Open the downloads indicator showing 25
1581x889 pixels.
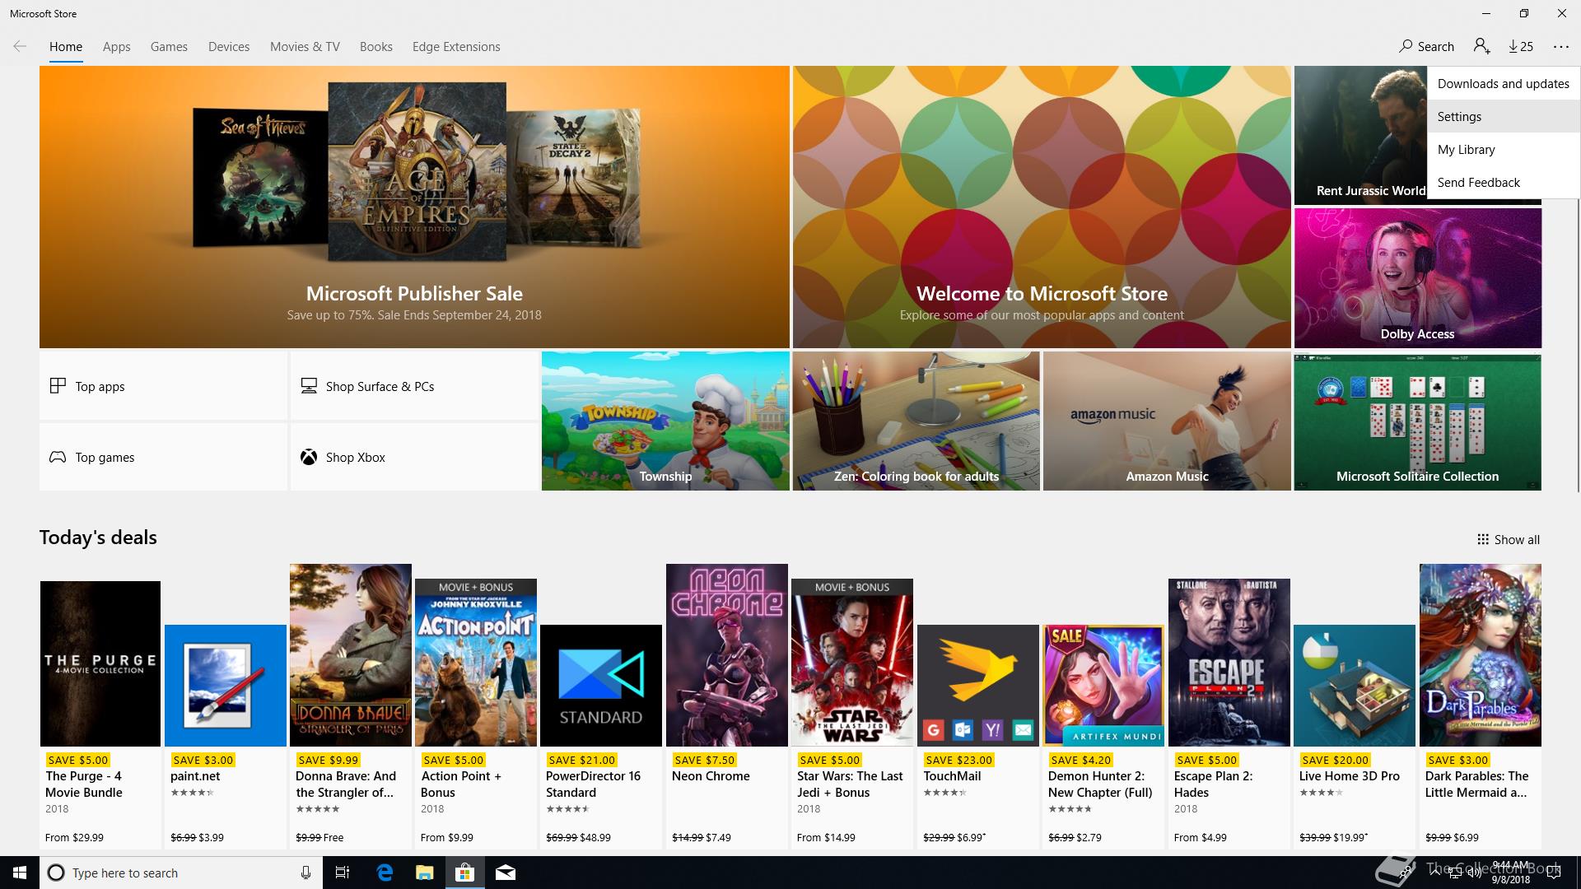pos(1521,47)
